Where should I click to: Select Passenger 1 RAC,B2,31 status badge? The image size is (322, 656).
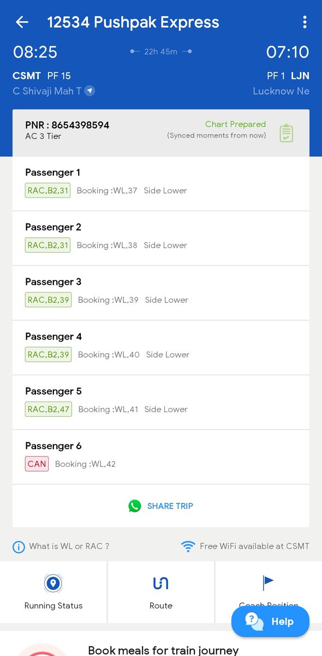click(x=47, y=190)
